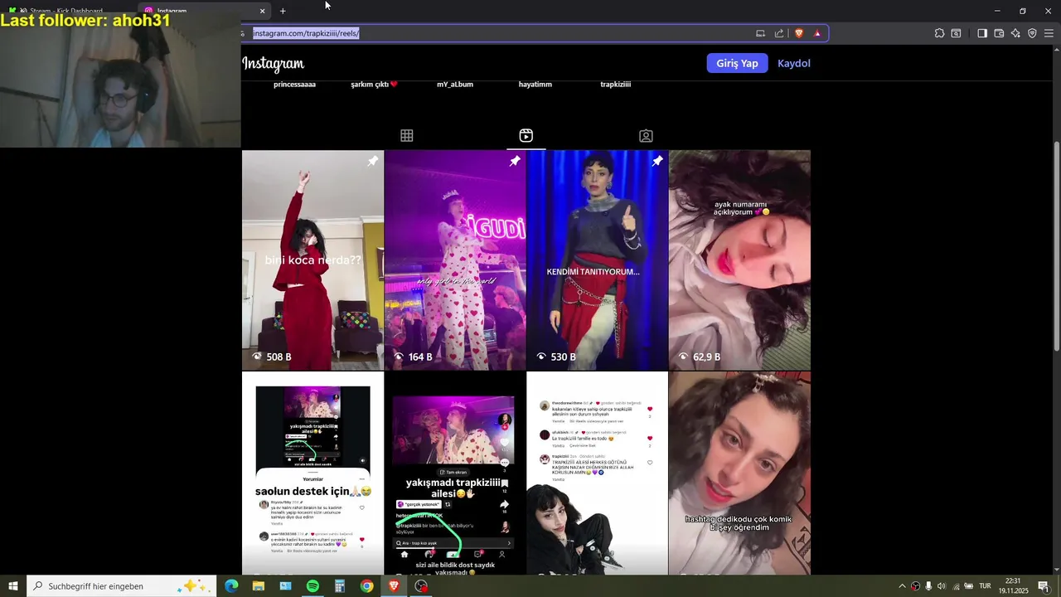This screenshot has width=1061, height=597.
Task: Switch the TUR keyboard language indicator
Action: 985,586
